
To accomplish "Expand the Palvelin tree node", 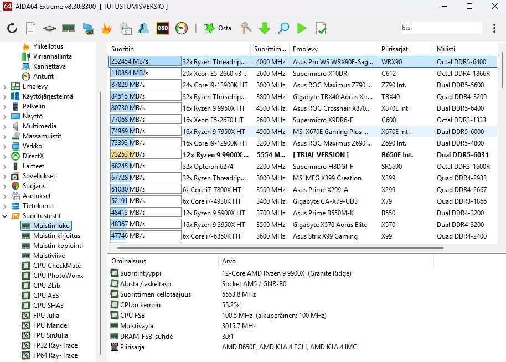I will tap(4, 106).
